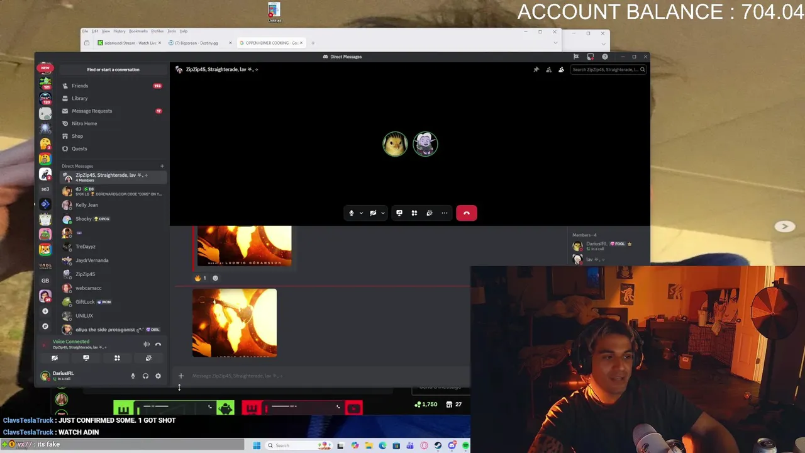805x453 pixels.
Task: Open UNILUX direct message
Action: (x=113, y=316)
